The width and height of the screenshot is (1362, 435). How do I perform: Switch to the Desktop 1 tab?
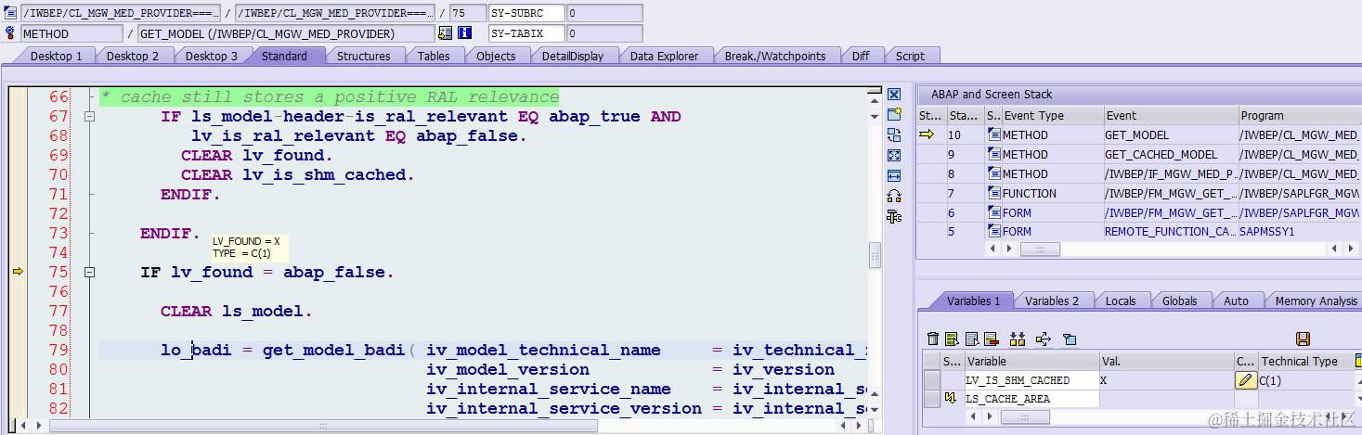(x=57, y=56)
